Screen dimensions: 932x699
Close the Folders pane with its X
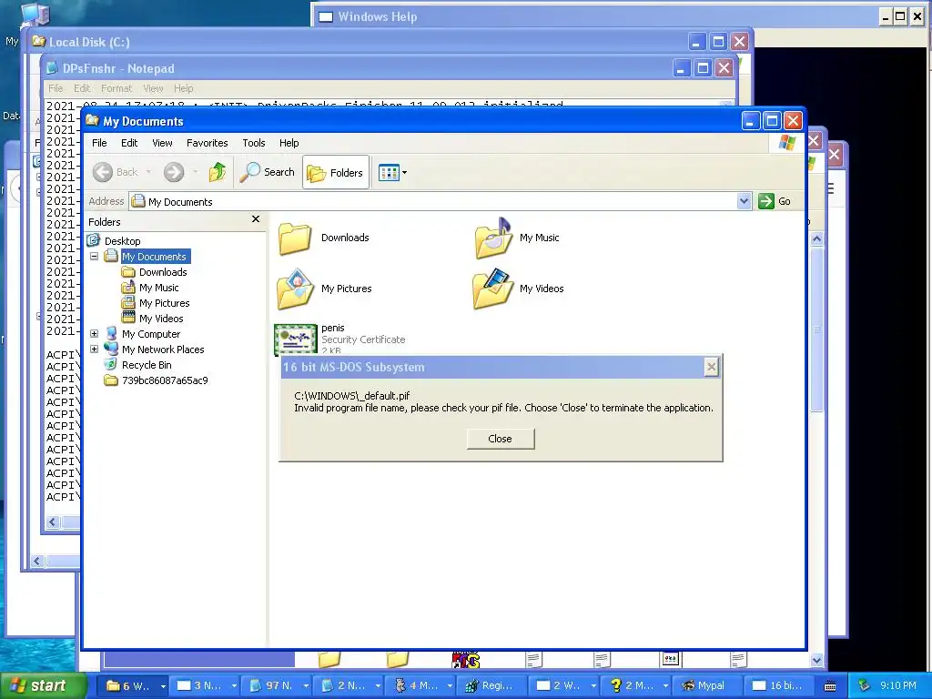click(256, 219)
